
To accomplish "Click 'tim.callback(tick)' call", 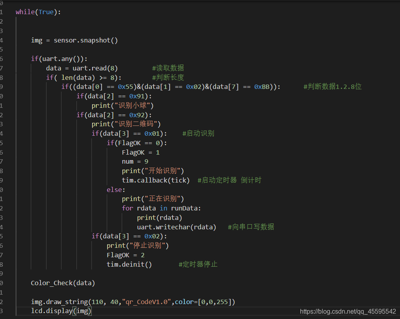I will pos(156,181).
